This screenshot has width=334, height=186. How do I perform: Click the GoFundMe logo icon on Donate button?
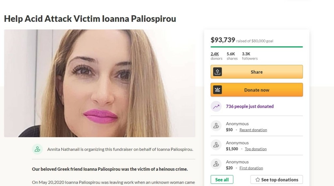[217, 90]
